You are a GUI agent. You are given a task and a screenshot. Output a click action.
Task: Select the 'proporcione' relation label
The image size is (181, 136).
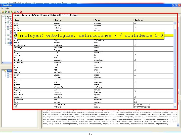[x=19, y=99]
